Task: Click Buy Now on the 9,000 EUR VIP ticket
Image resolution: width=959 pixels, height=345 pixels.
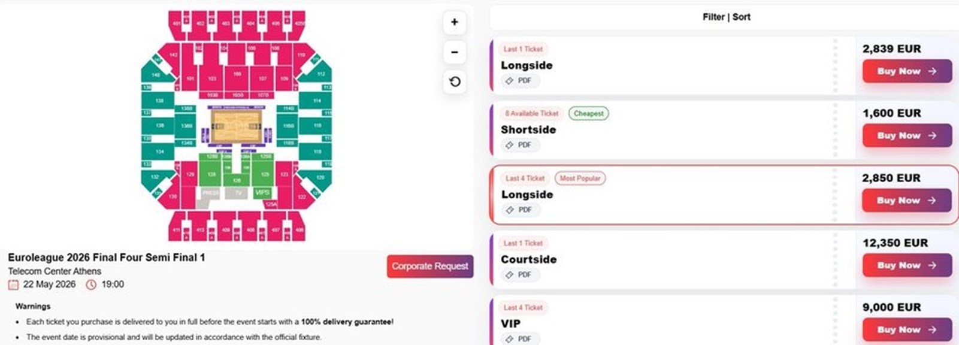Action: coord(906,330)
